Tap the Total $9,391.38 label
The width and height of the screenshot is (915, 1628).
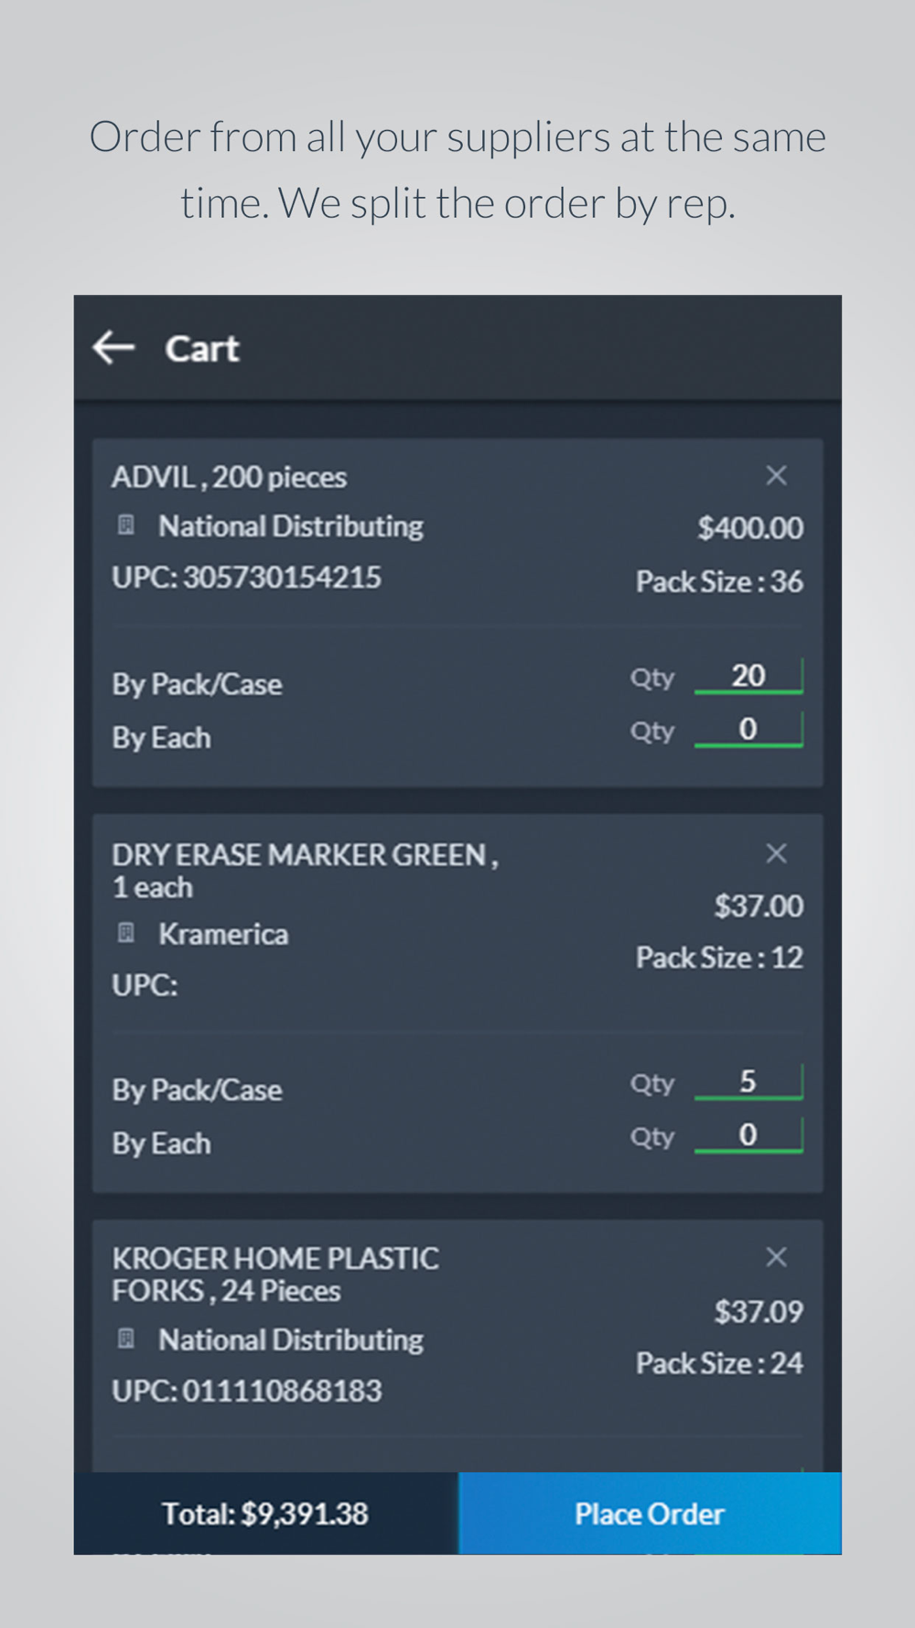(x=265, y=1514)
